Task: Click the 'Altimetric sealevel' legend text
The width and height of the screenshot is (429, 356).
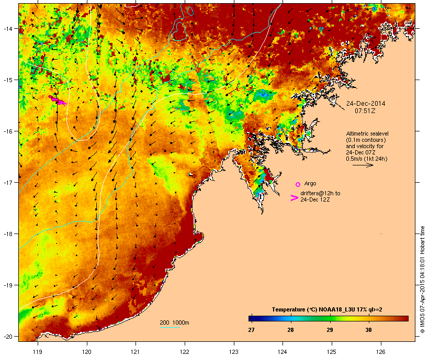Action: [367, 133]
